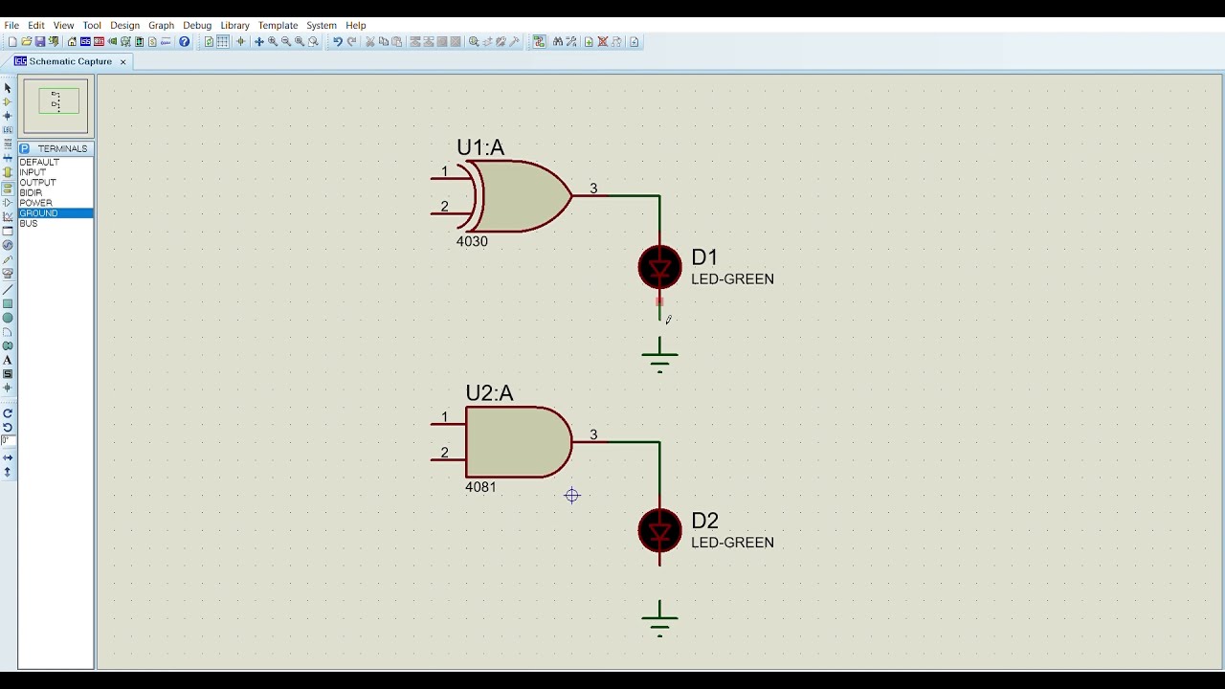Select the Buses Mode tool

pos(8,158)
